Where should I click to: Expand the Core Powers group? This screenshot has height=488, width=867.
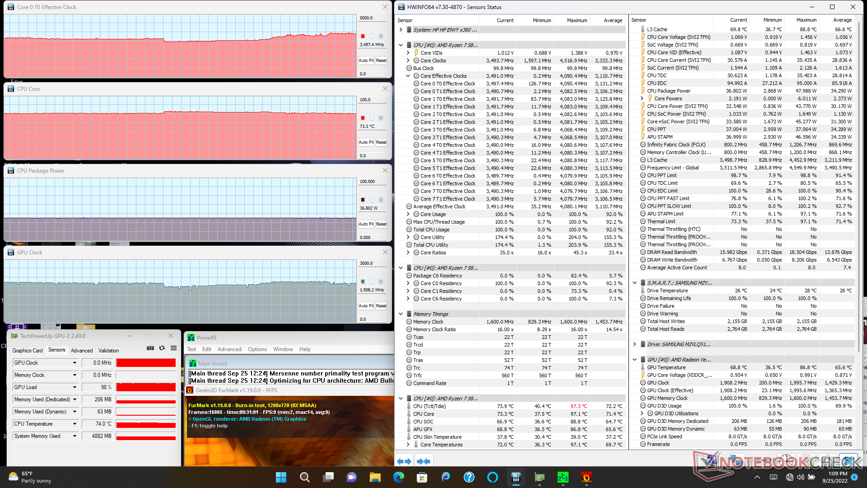click(642, 99)
